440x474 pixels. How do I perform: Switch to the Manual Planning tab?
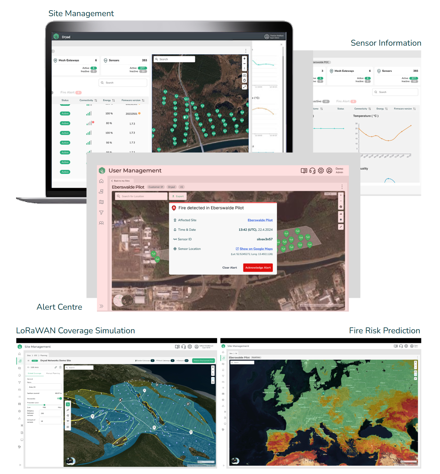(x=53, y=373)
